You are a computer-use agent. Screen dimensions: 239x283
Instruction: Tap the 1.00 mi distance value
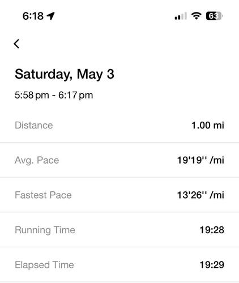208,126
